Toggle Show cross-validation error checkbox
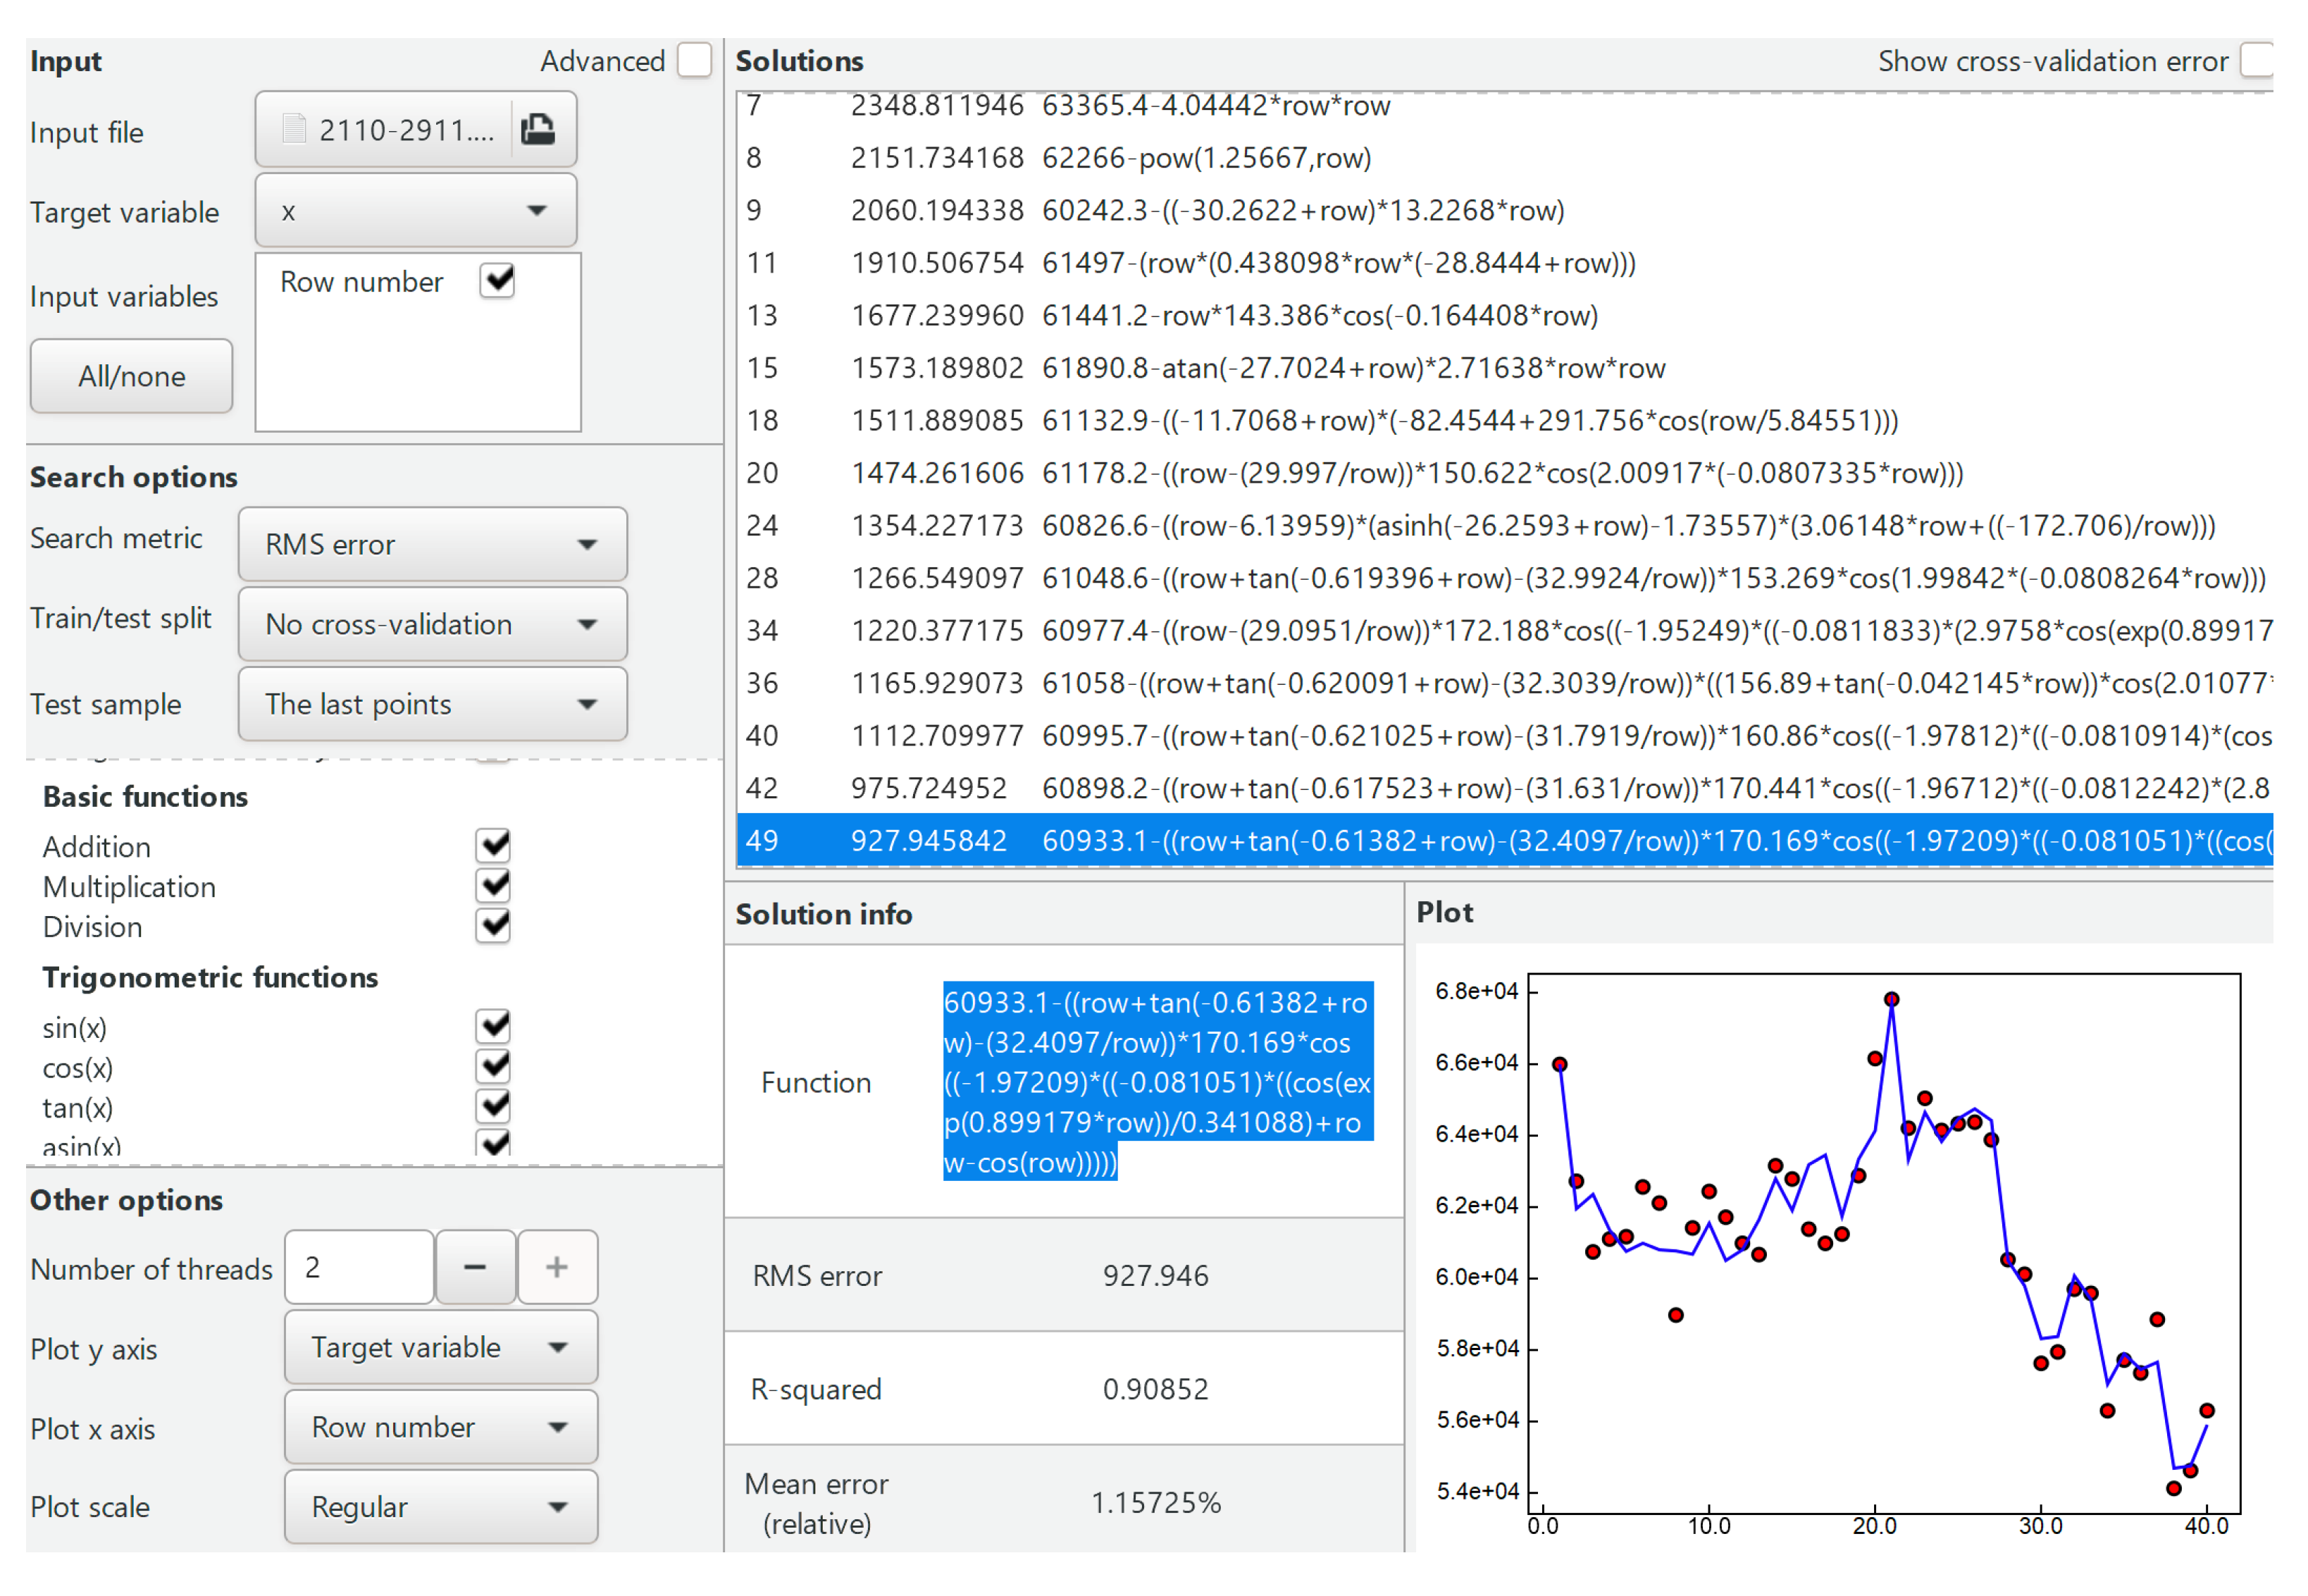Image resolution: width=2308 pixels, height=1596 pixels. [2257, 60]
